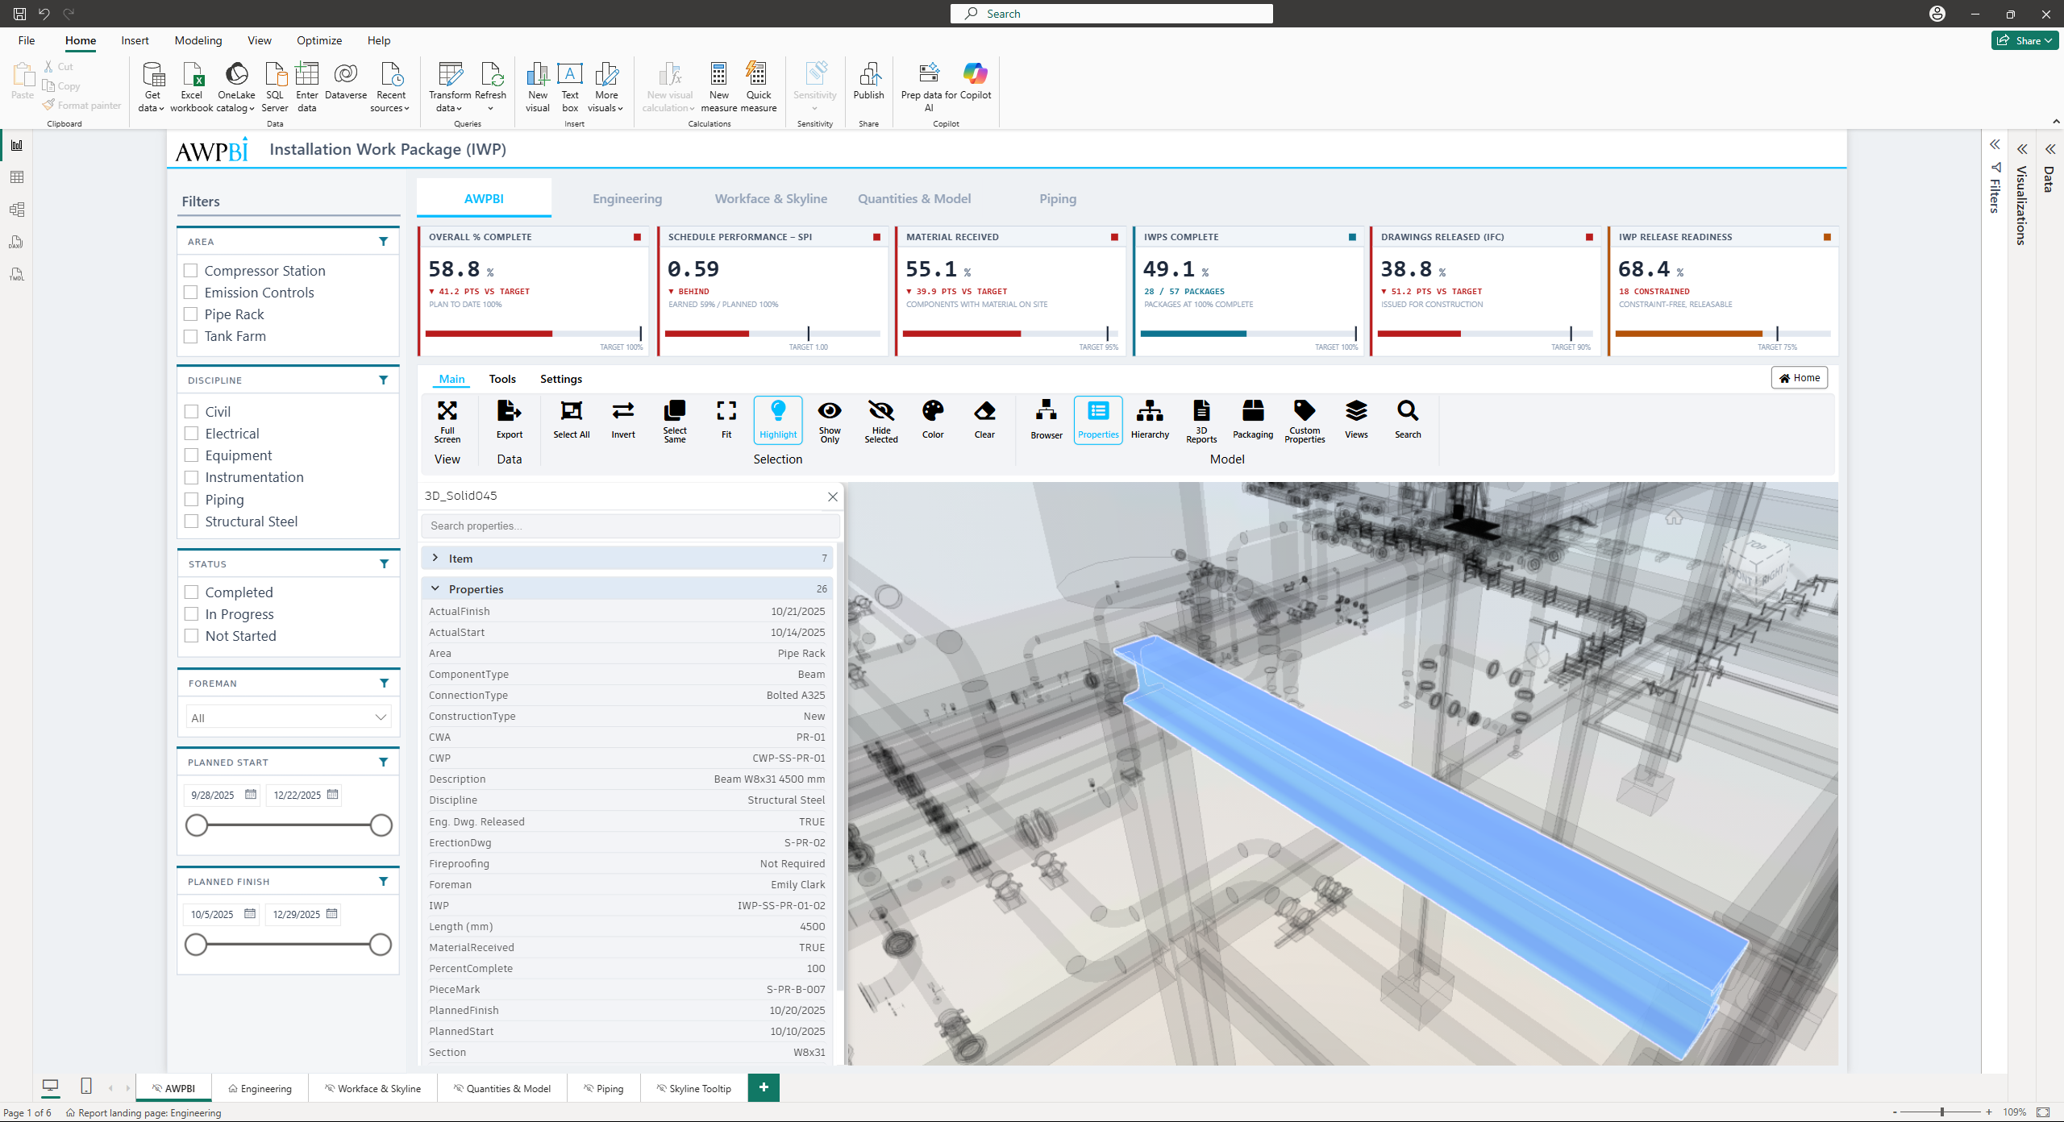Check the Pipe Rack checkbox
2064x1122 pixels.
[x=191, y=314]
